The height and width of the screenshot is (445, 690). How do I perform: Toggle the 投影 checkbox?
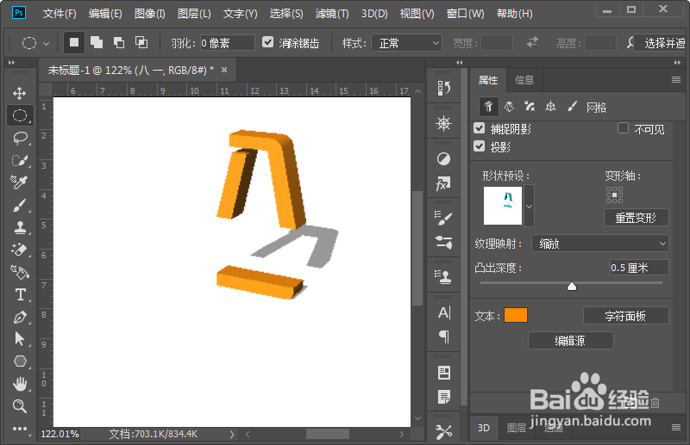(x=480, y=146)
